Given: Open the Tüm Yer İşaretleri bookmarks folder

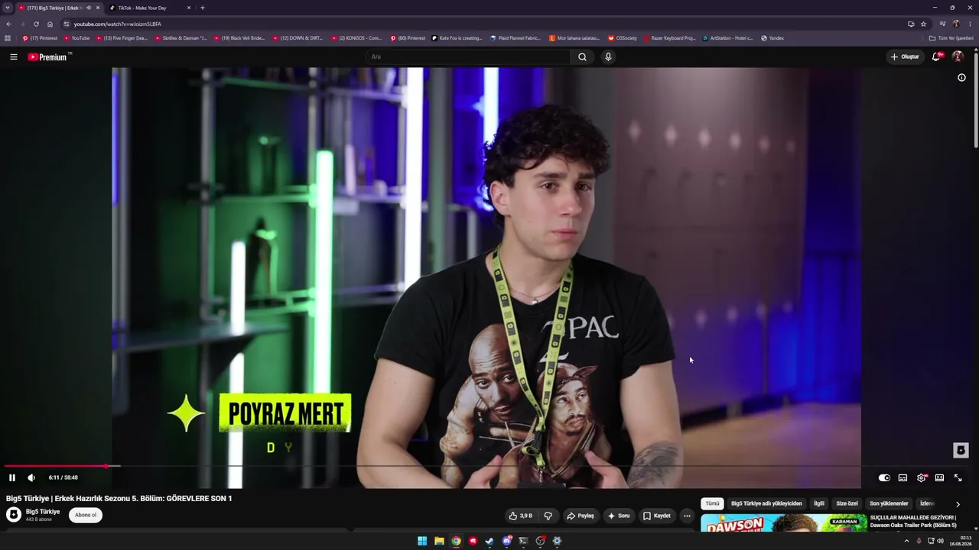Looking at the screenshot, I should tap(951, 38).
